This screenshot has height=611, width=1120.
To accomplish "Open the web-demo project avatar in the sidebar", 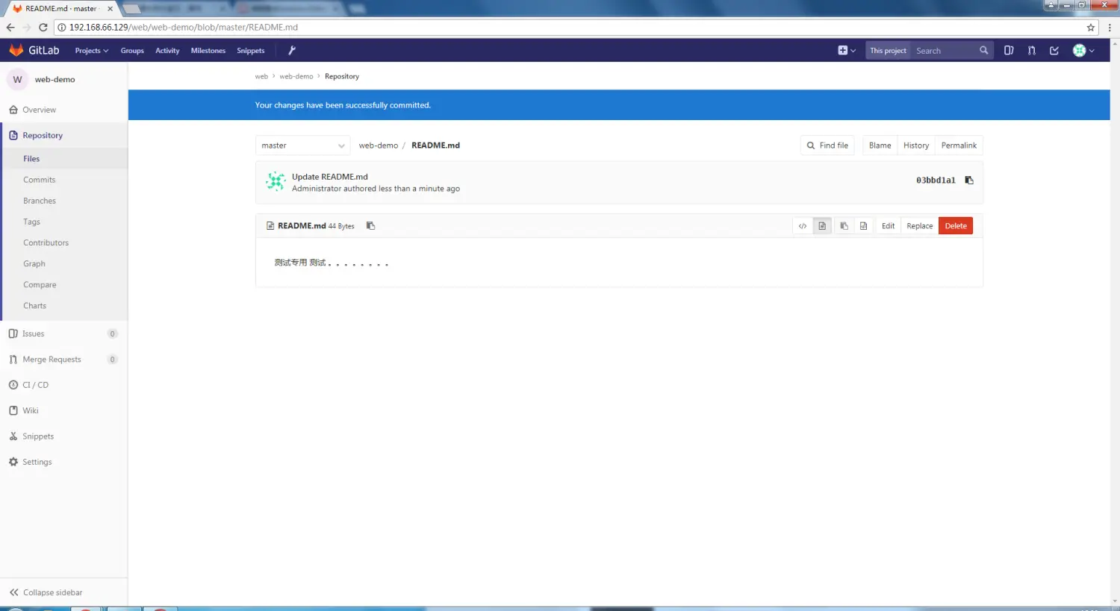I will [17, 79].
